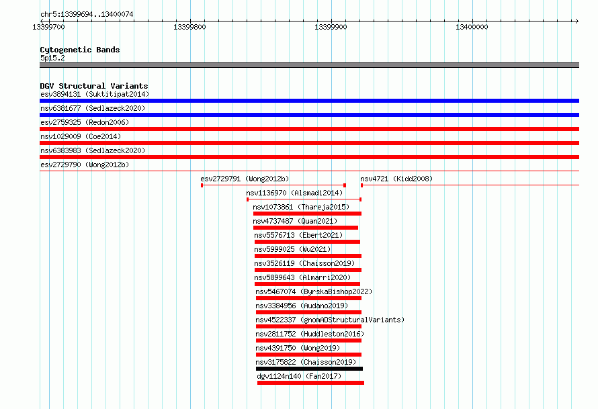
Task: Open the nsv6381677 (Sedlazeck2020) label
Action: [x=93, y=108]
